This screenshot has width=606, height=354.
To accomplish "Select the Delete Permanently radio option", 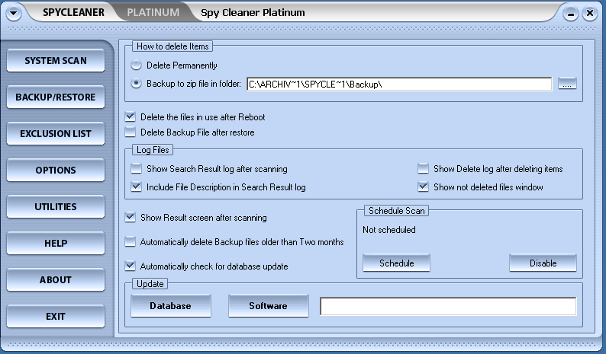I will coord(136,65).
